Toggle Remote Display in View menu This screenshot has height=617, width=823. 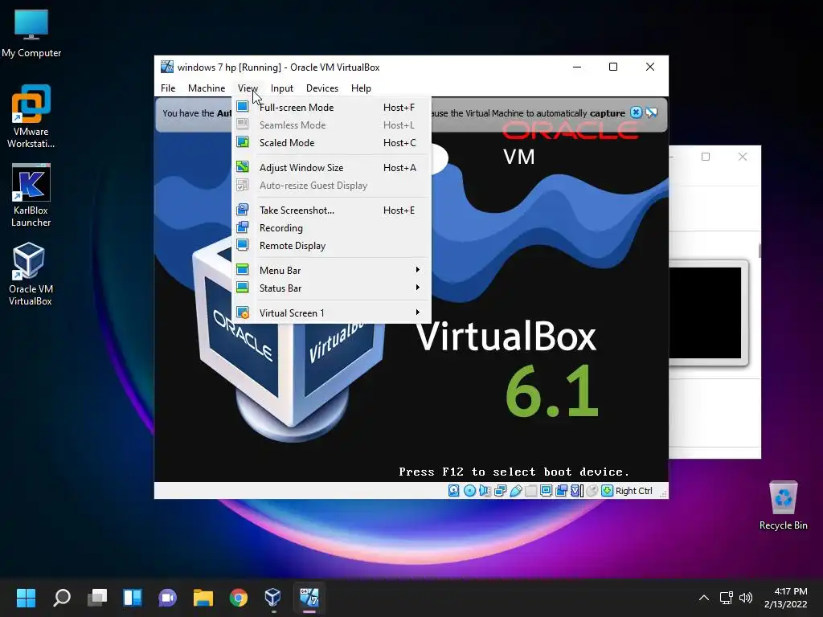coord(331,246)
